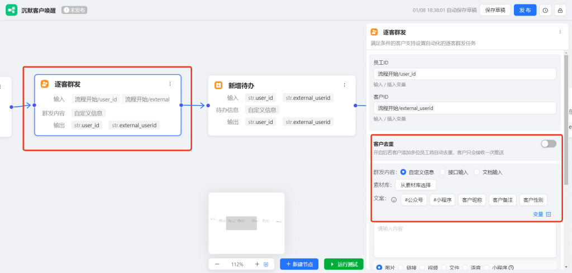Select 小程序 attachment radio
572x273 pixels.
[x=486, y=267]
